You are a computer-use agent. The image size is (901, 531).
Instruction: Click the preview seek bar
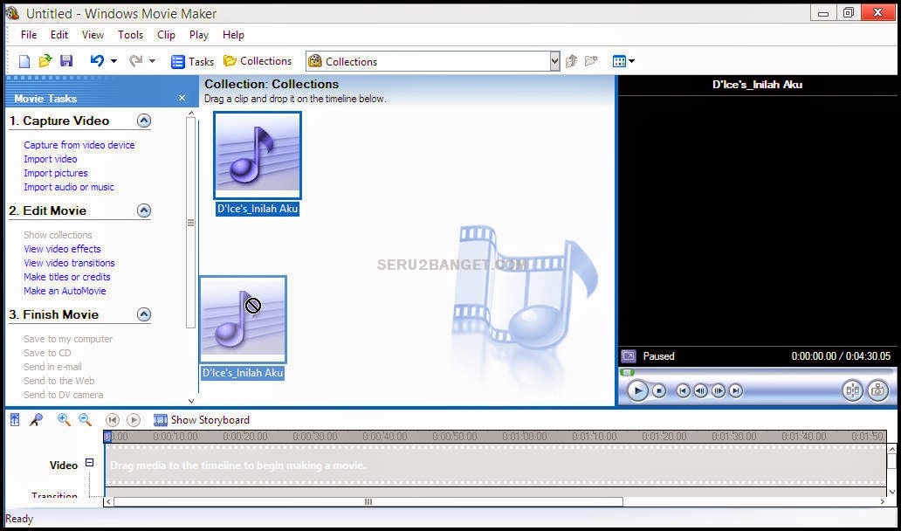[755, 372]
